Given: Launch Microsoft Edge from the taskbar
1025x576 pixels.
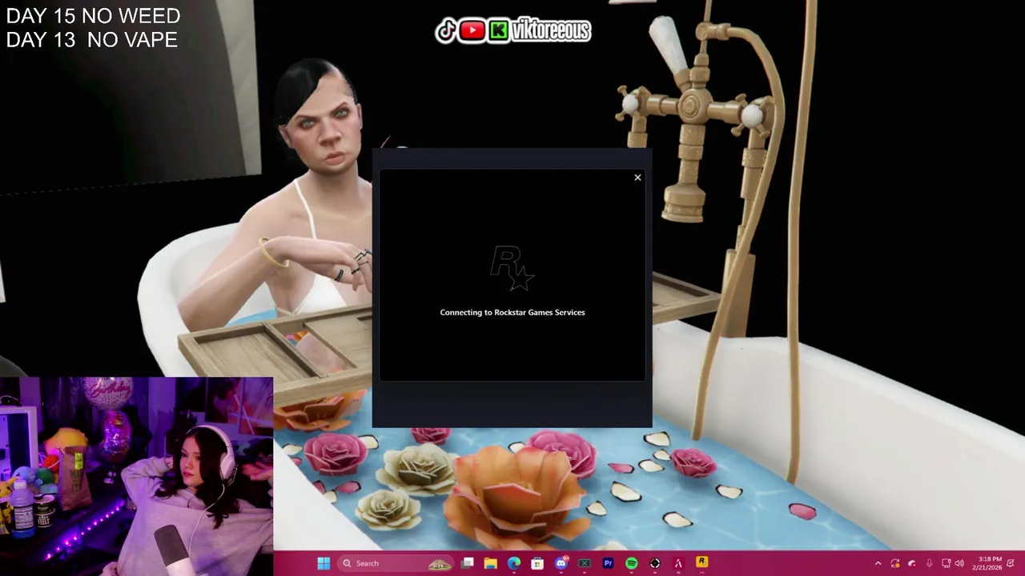Looking at the screenshot, I should tap(514, 563).
